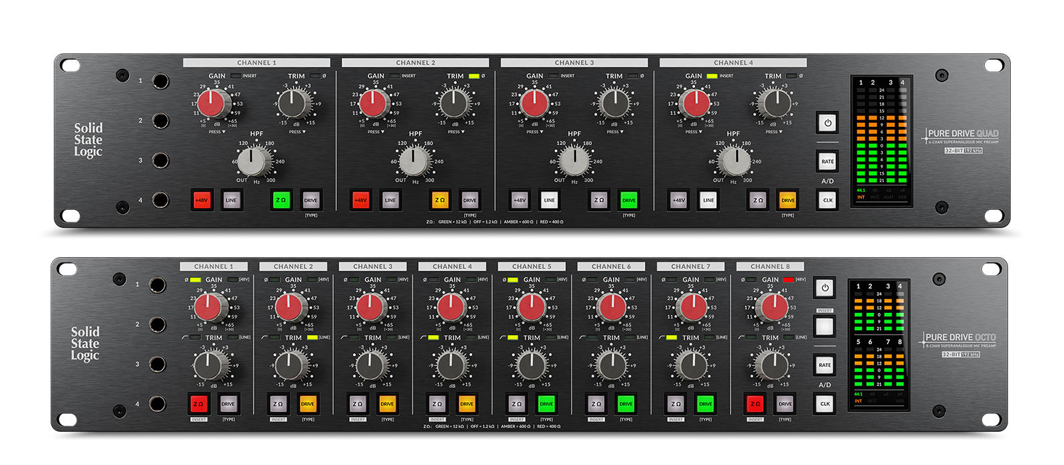Toggle the ZΩ impedance button on Quad channel 4
Viewport: 1064px width, 465px height.
pos(758,200)
